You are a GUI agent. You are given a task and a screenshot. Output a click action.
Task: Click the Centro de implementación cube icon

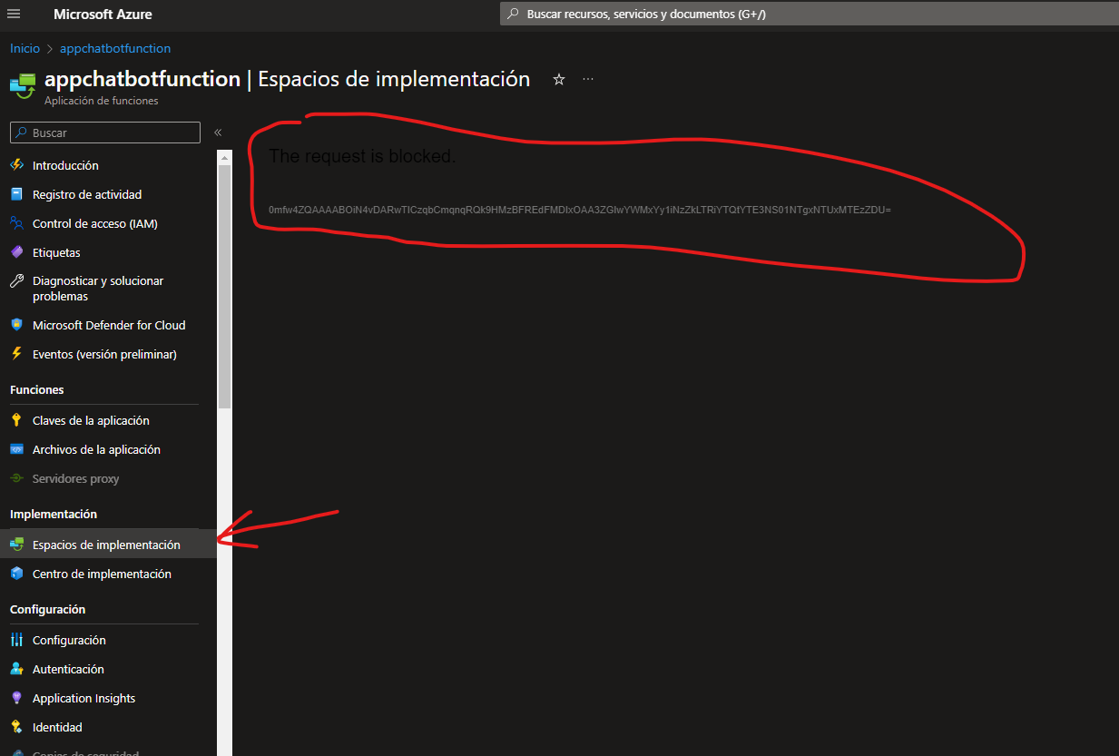coord(16,574)
